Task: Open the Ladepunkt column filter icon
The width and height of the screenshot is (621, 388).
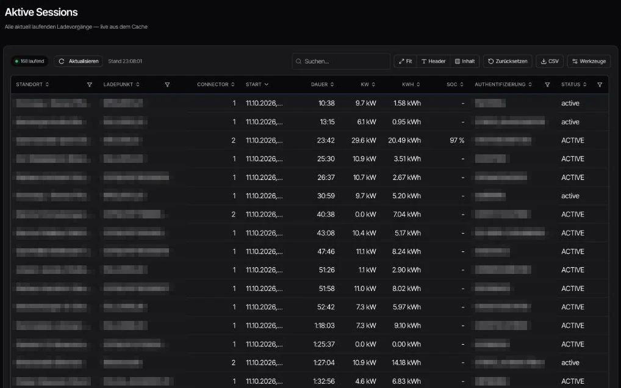Action: 167,84
